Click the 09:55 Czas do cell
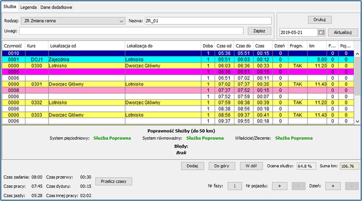 [x=243, y=121]
